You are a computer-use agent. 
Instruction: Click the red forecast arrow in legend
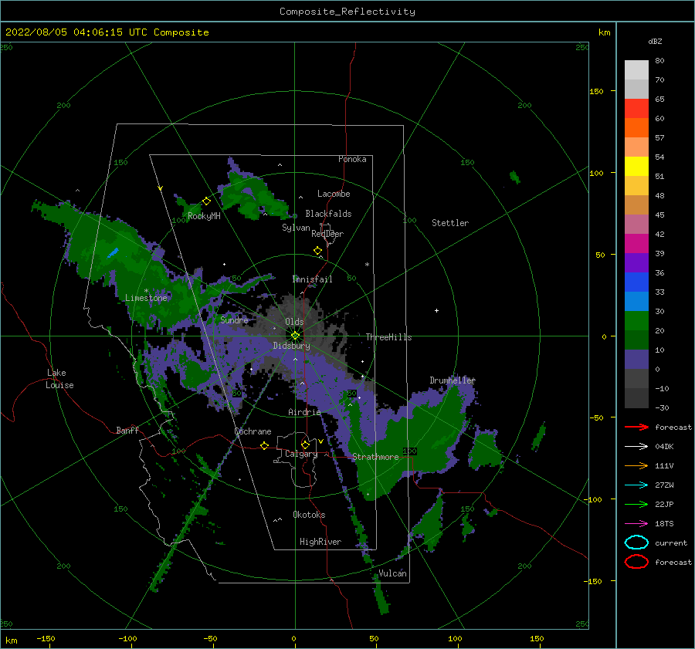pos(636,427)
